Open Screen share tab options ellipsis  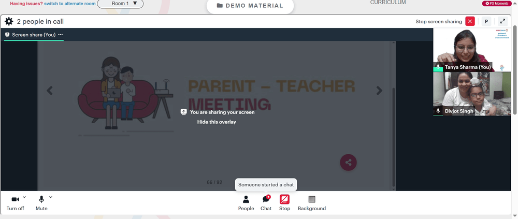[x=61, y=35]
